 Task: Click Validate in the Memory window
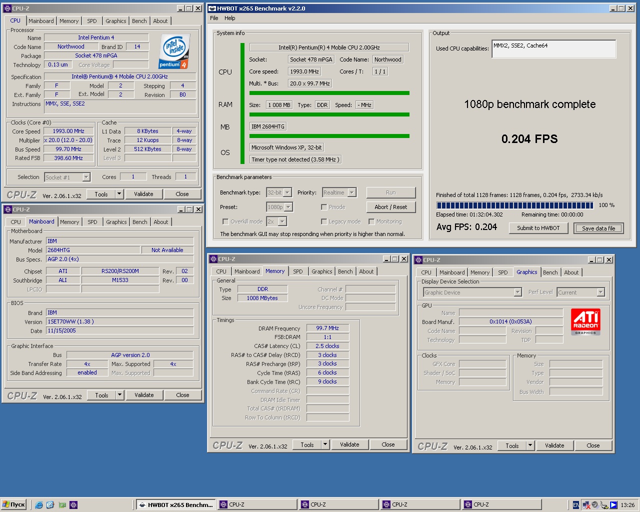click(x=349, y=444)
